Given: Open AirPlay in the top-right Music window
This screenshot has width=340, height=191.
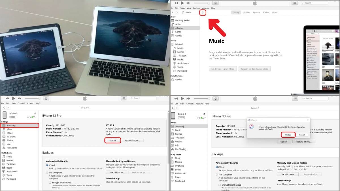Looking at the screenshot, I should (x=215, y=3).
